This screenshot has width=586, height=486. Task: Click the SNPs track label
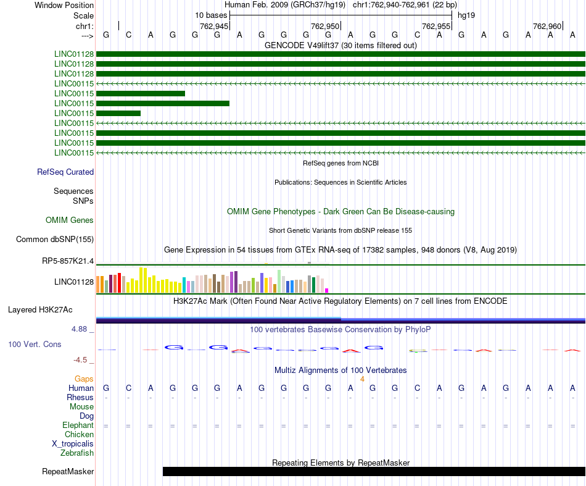pos(83,201)
